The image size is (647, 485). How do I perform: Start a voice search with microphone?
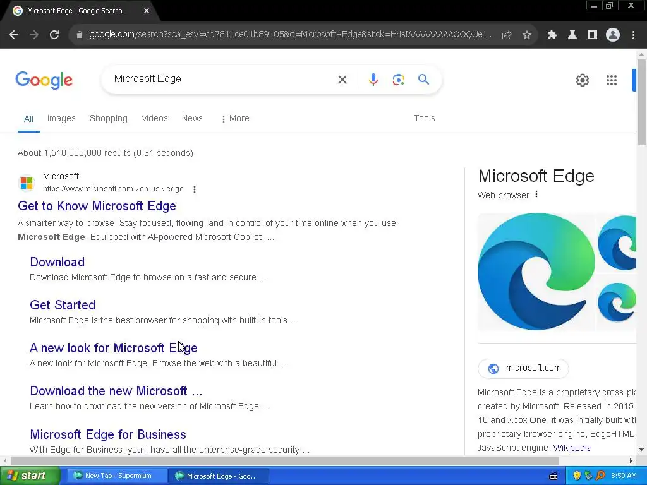tap(373, 80)
